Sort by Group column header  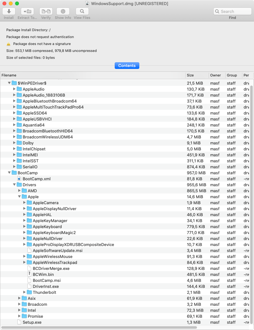tap(234, 76)
